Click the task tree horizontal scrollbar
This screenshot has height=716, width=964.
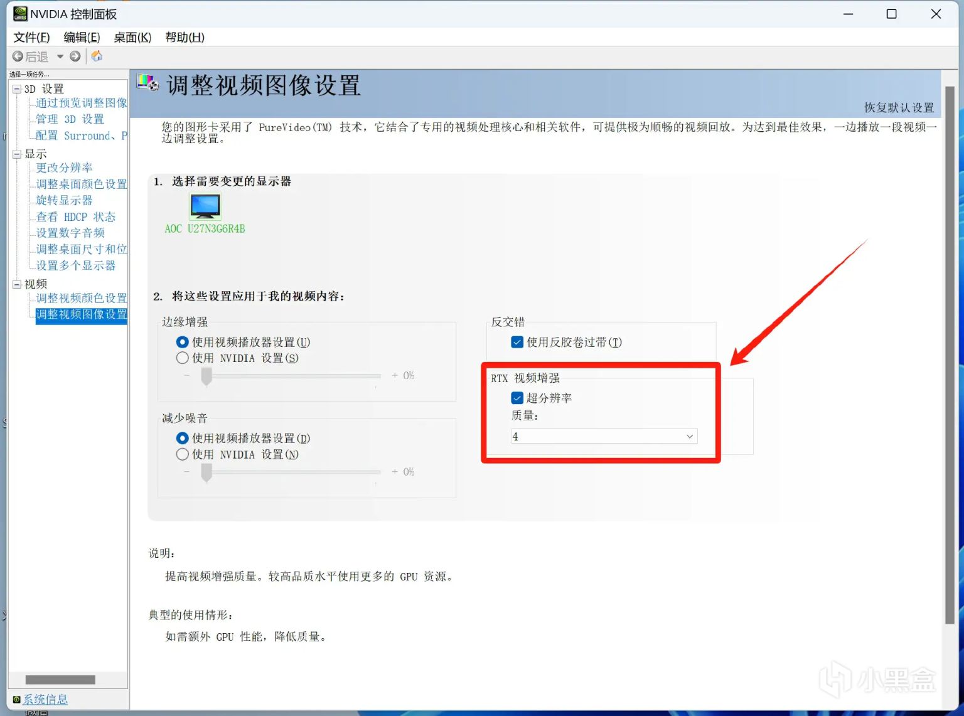60,680
